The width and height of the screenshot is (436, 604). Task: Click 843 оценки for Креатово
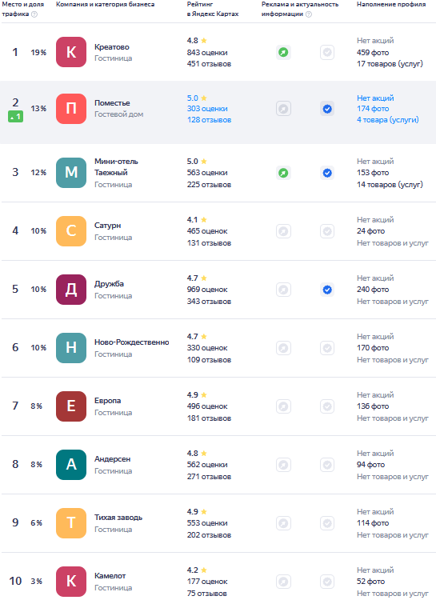point(207,52)
